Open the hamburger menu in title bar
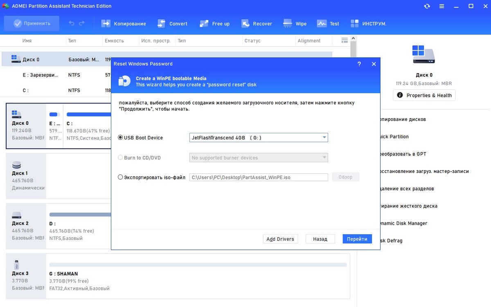The width and height of the screenshot is (491, 307). pyautogui.click(x=441, y=6)
